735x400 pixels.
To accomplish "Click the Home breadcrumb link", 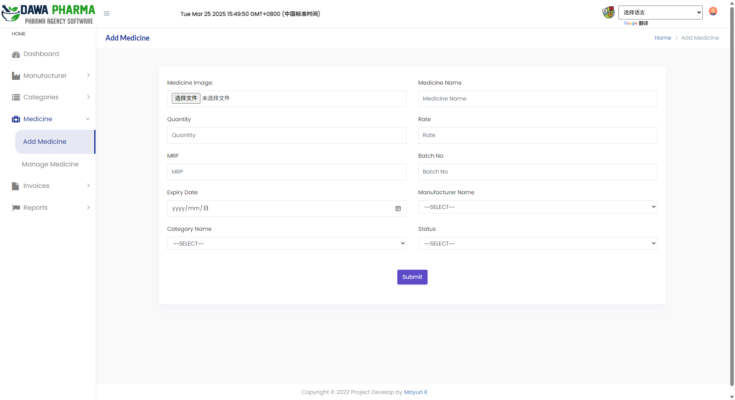I will (x=663, y=38).
